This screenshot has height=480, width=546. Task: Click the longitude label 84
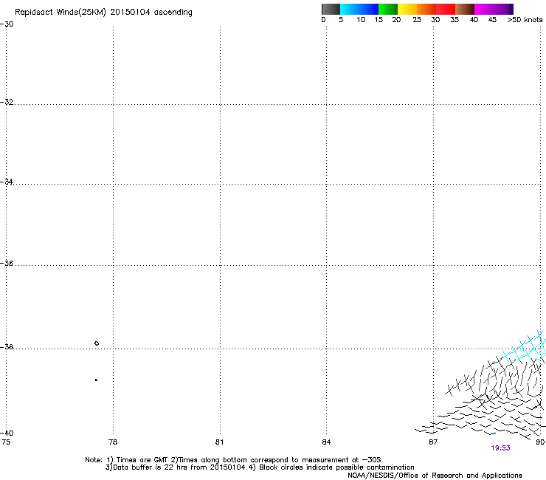point(326,442)
